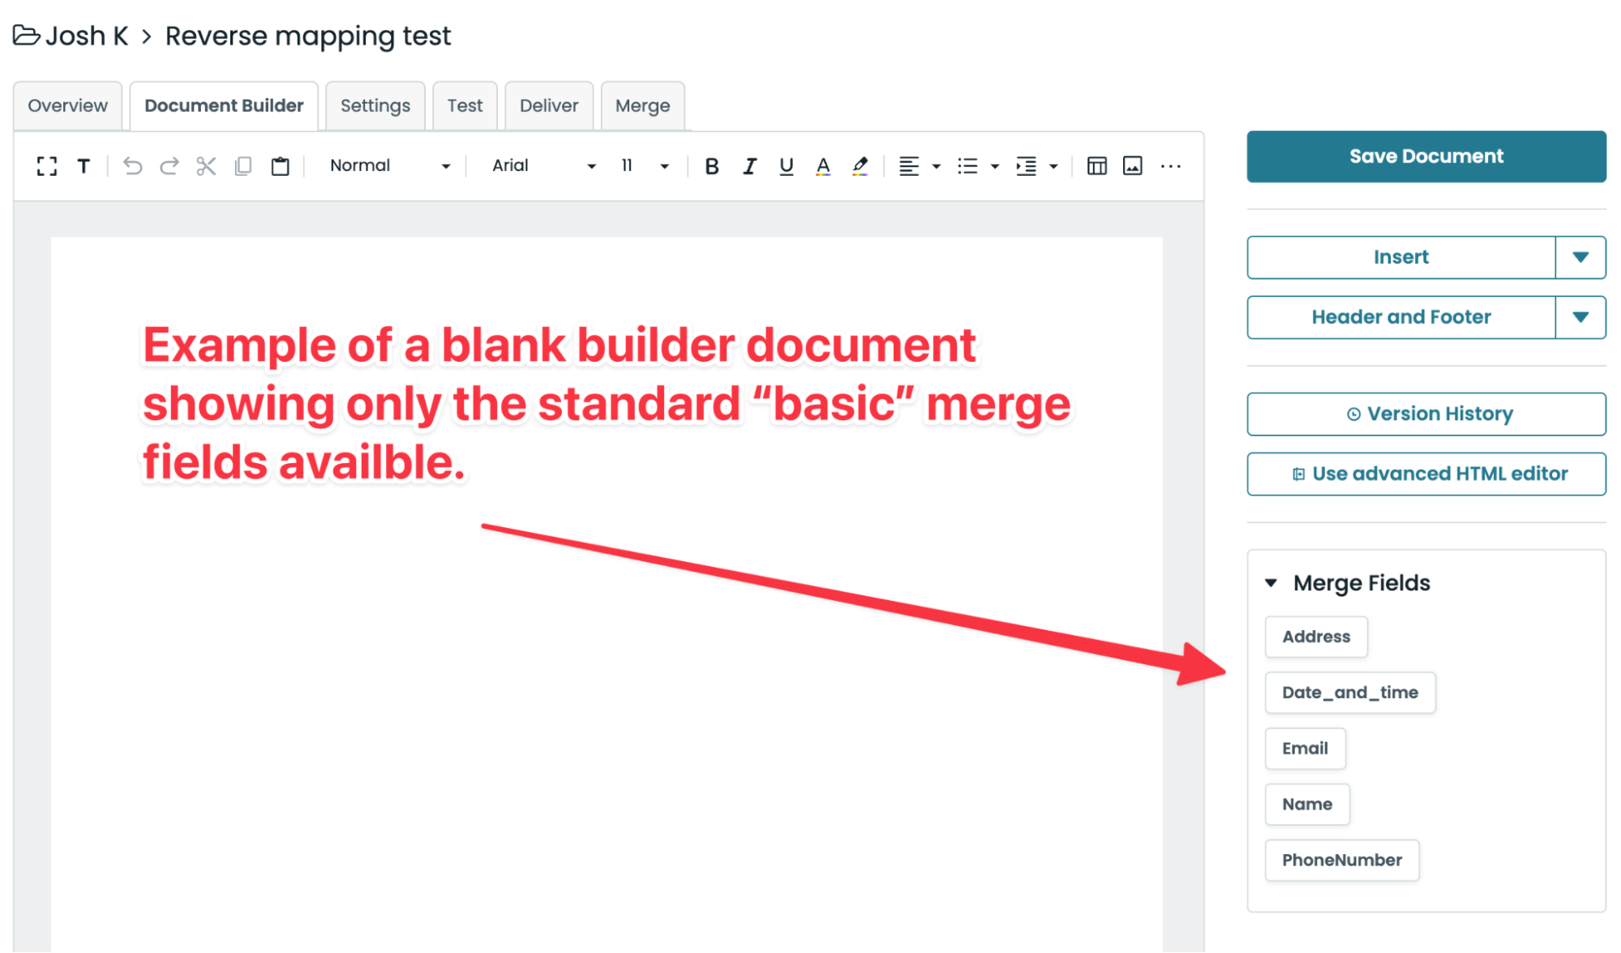Viewport: 1621px width, 953px height.
Task: Click the text highlight color icon
Action: 860,166
